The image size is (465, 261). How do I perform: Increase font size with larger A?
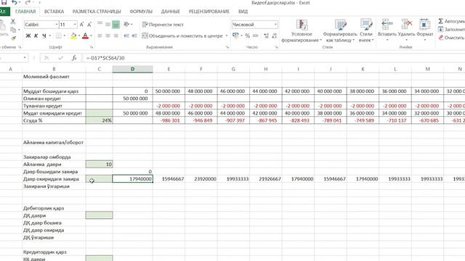(x=82, y=25)
